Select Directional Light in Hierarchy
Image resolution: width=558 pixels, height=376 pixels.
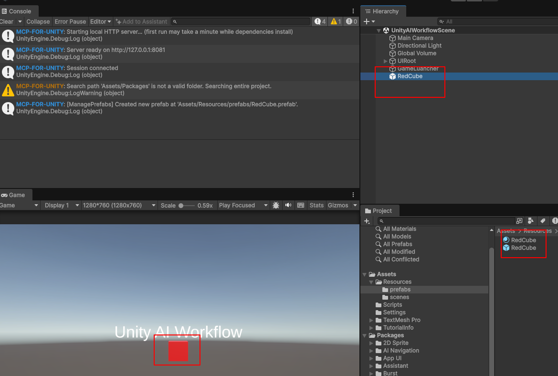coord(419,45)
